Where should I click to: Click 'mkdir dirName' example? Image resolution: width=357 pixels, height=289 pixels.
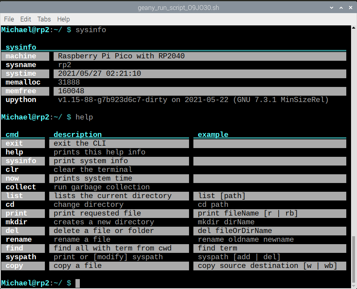pos(226,222)
